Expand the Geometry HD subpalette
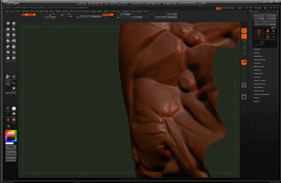This screenshot has width=281, height=183. (259, 60)
